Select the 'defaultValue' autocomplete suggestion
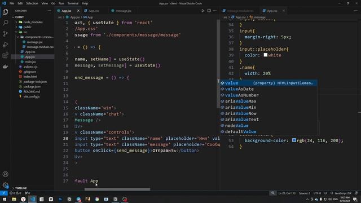Image resolution: width=361 pixels, height=203 pixels. [x=268, y=132]
